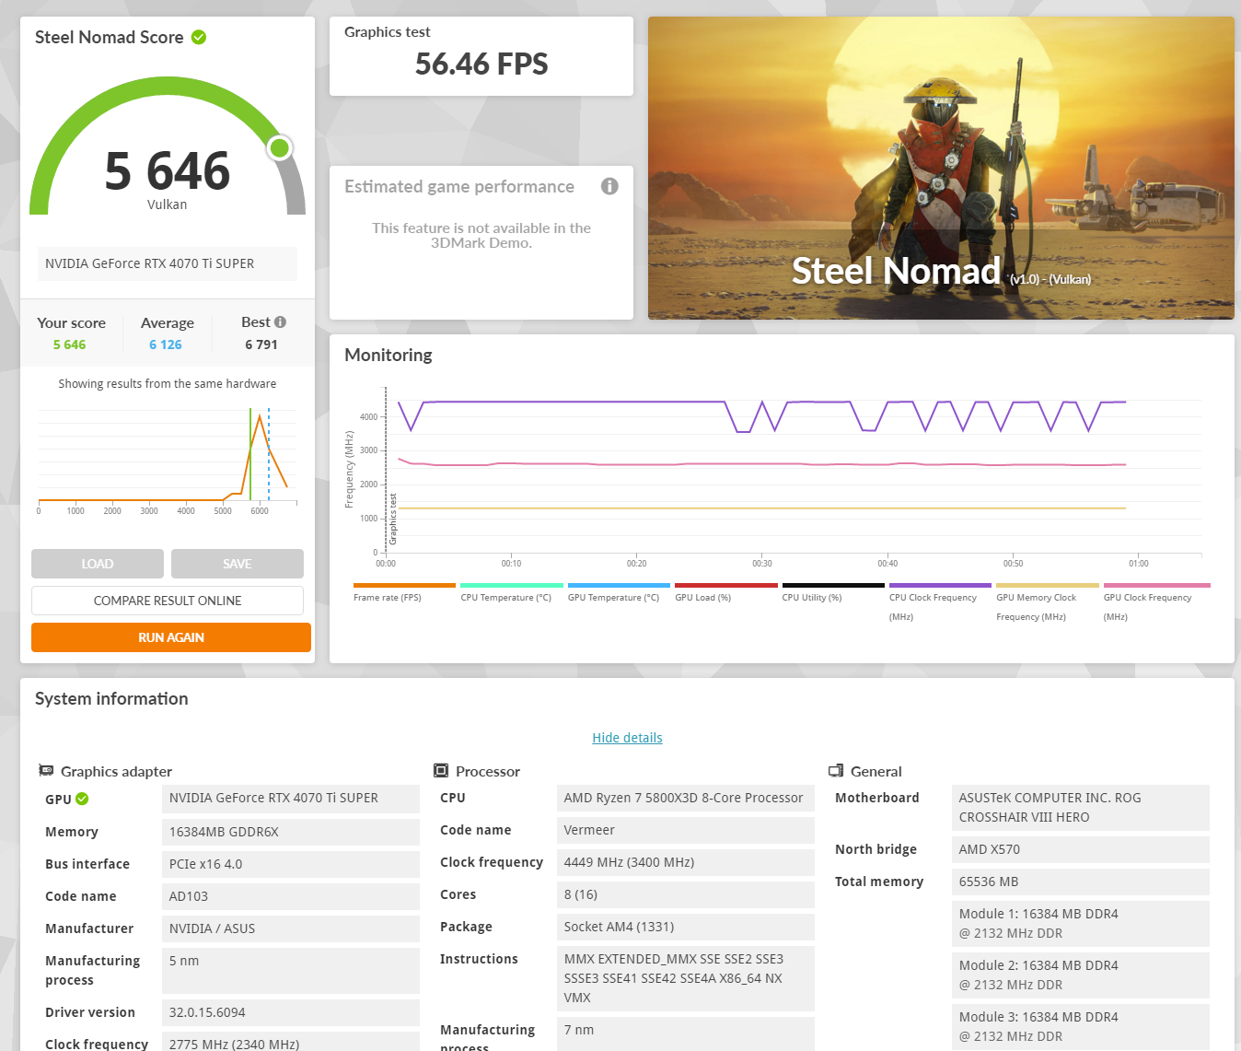Click the disabled LOAD button

[98, 564]
